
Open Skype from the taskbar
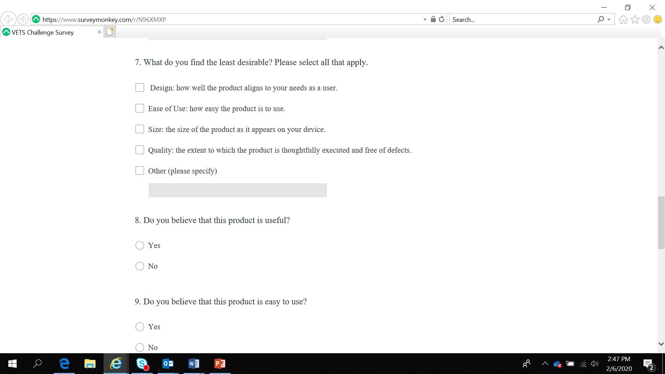click(x=142, y=364)
